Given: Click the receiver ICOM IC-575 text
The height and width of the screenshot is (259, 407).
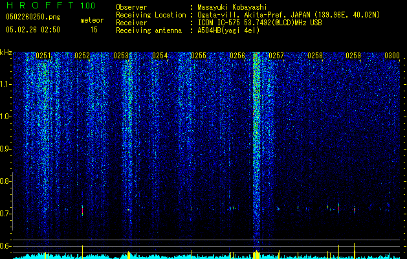Looking at the screenshot, I should pyautogui.click(x=259, y=23).
